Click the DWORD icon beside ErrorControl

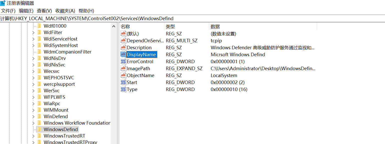123,61
